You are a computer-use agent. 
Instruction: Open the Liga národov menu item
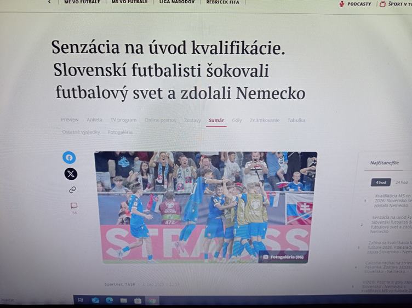[x=177, y=2]
